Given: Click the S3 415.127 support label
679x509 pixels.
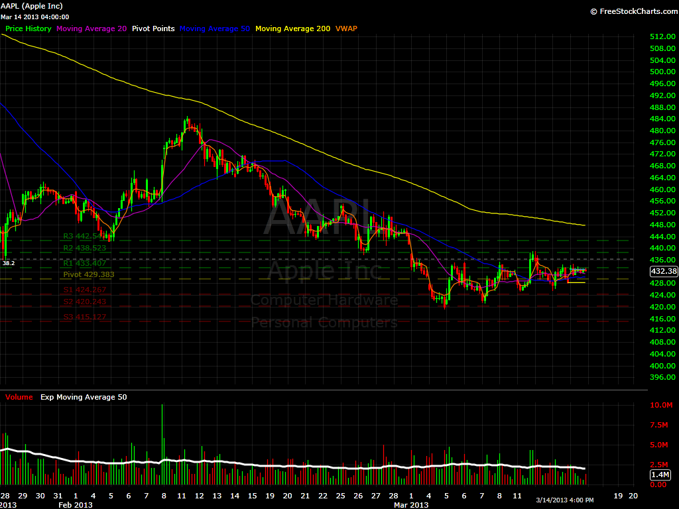Looking at the screenshot, I should coord(84,317).
